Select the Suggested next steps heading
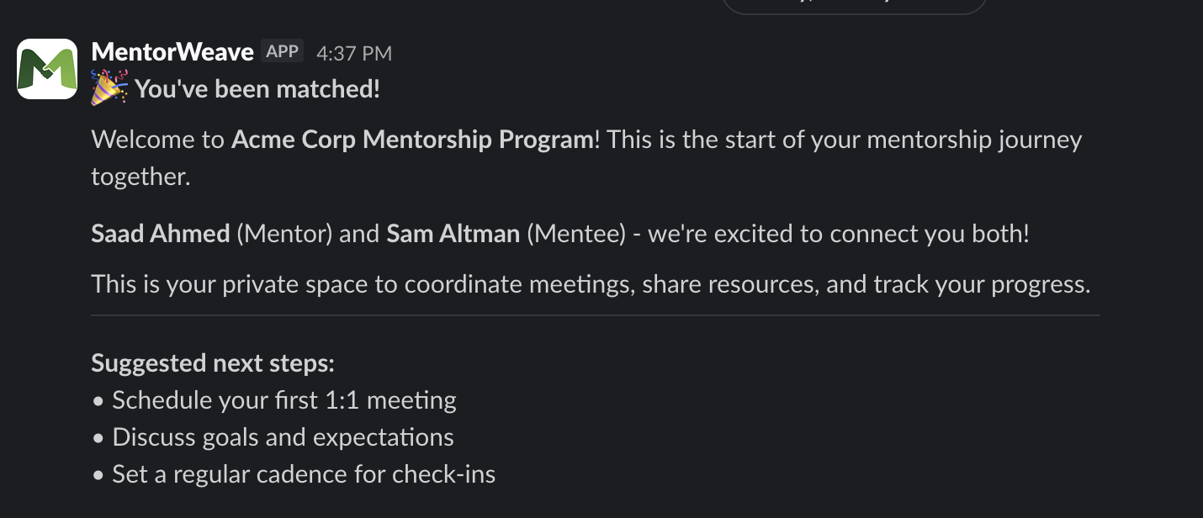The width and height of the screenshot is (1203, 518). (x=212, y=363)
